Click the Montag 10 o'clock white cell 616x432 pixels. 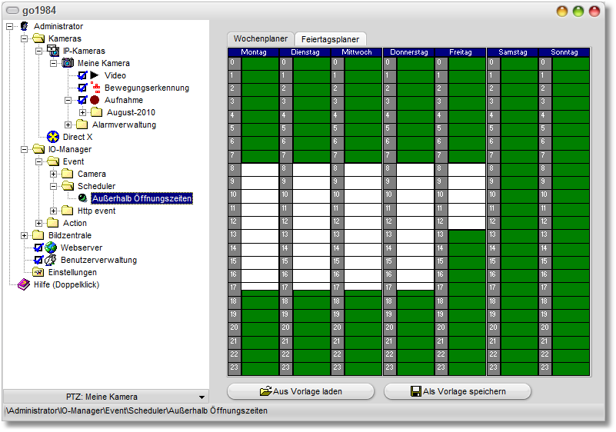pos(260,195)
